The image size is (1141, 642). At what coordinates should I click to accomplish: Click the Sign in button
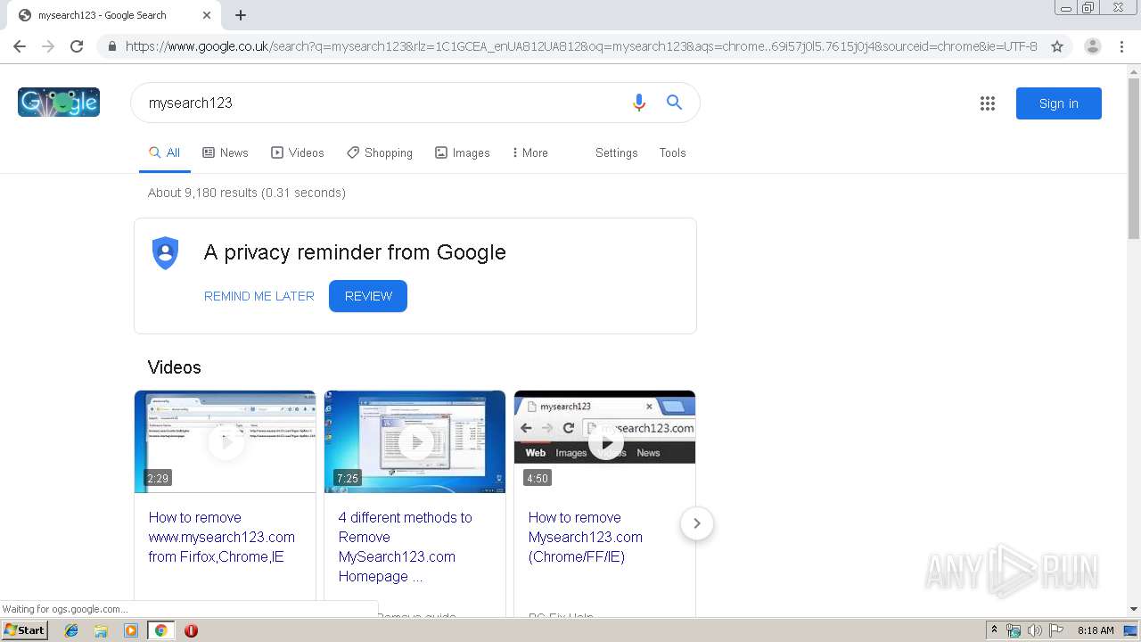coord(1059,103)
